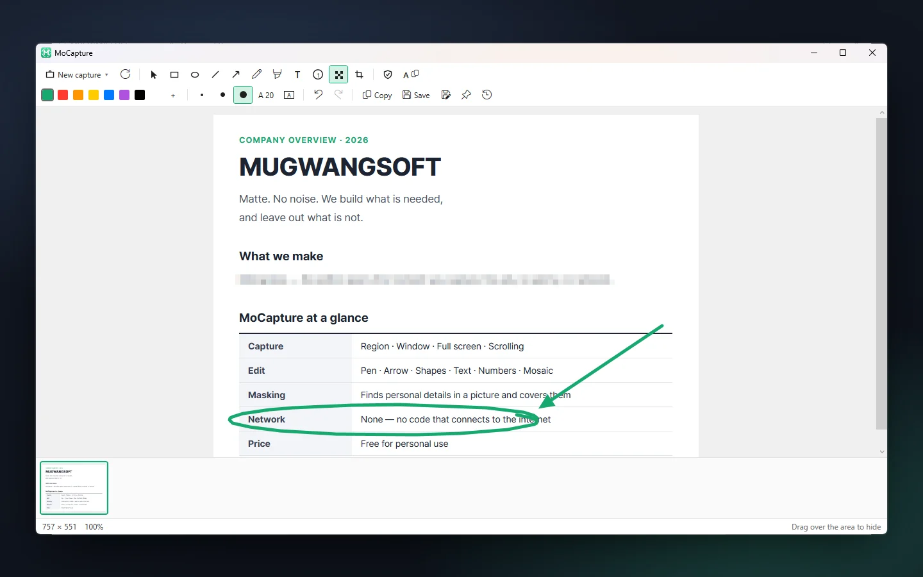Choose the straight Line tool
The height and width of the screenshot is (577, 923).
tap(215, 75)
